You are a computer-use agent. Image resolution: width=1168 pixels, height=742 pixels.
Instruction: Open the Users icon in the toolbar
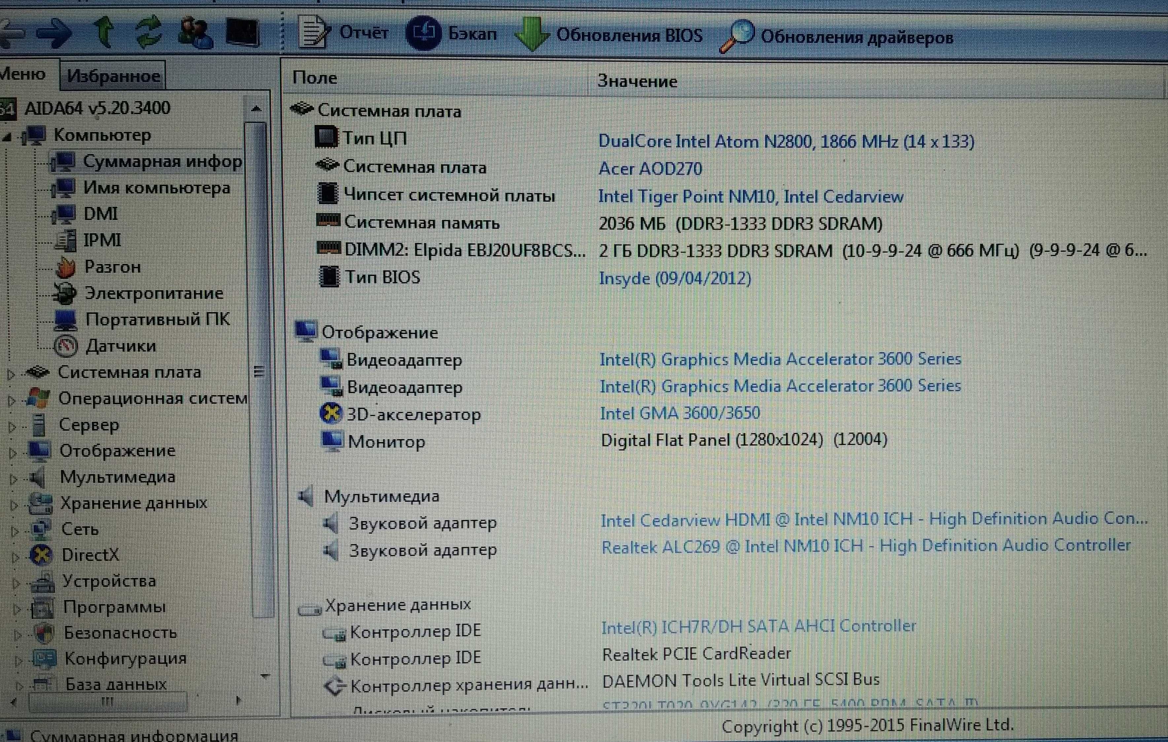[195, 33]
